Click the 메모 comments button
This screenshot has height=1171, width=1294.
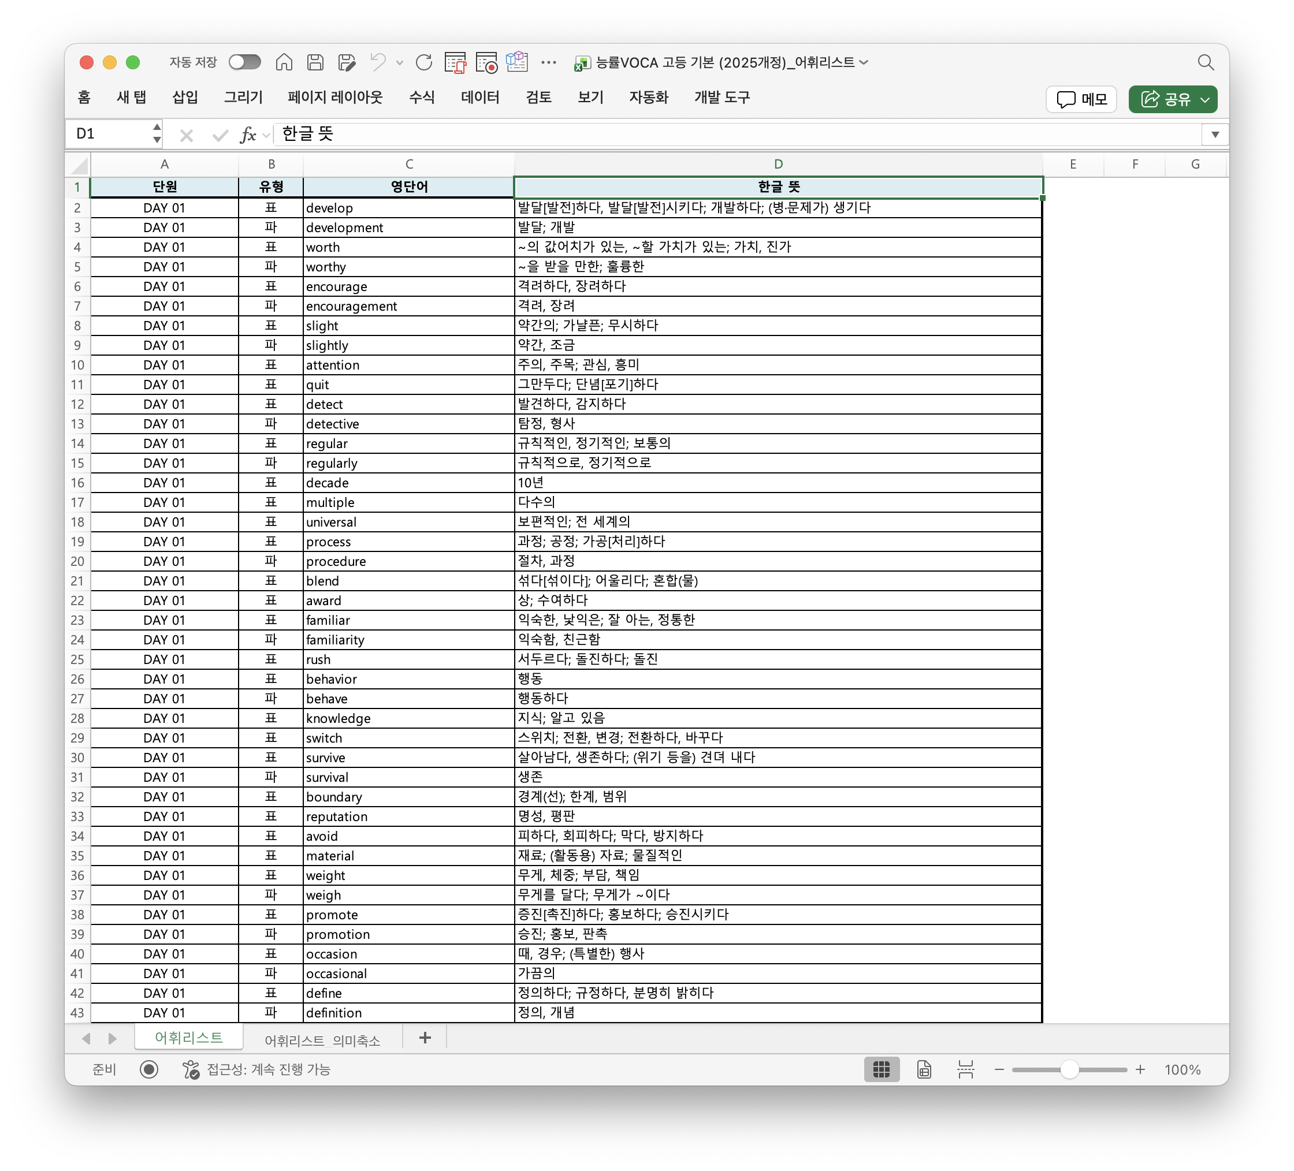[x=1081, y=99]
